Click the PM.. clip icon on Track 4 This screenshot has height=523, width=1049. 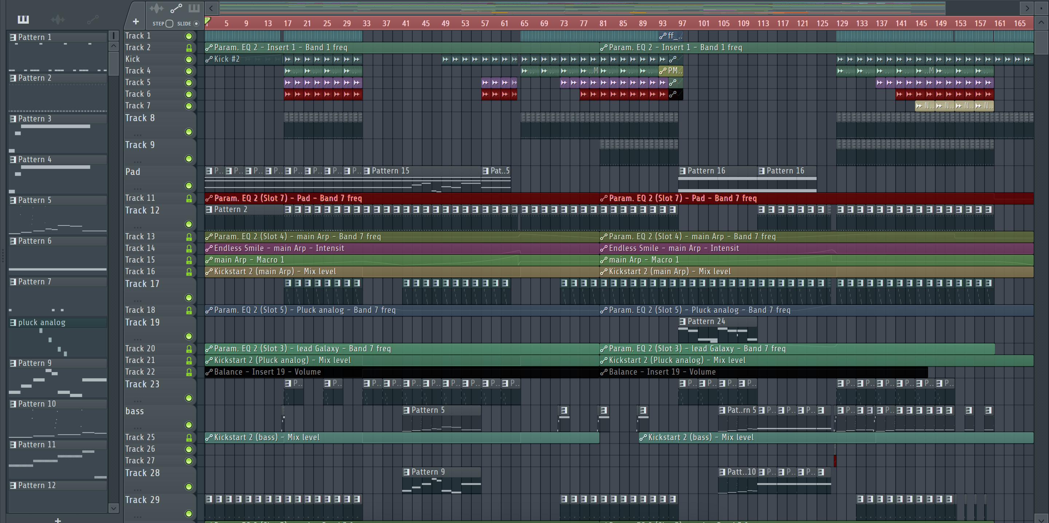663,71
